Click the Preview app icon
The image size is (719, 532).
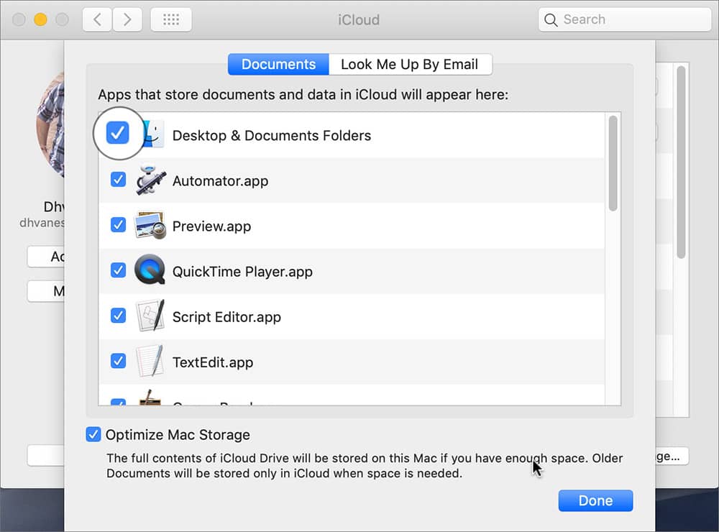(x=150, y=225)
